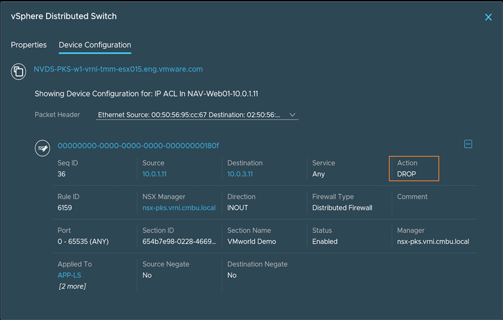This screenshot has width=503, height=320.
Task: Open firewall rule 00000000-0000-0000-0000-00000000180f link
Action: tap(138, 146)
